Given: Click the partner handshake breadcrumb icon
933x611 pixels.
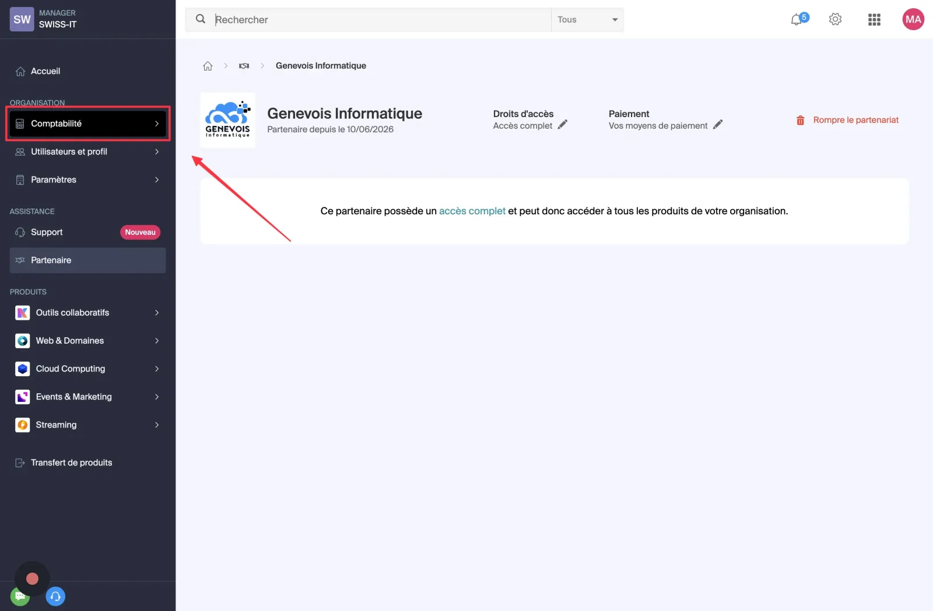Looking at the screenshot, I should point(244,66).
